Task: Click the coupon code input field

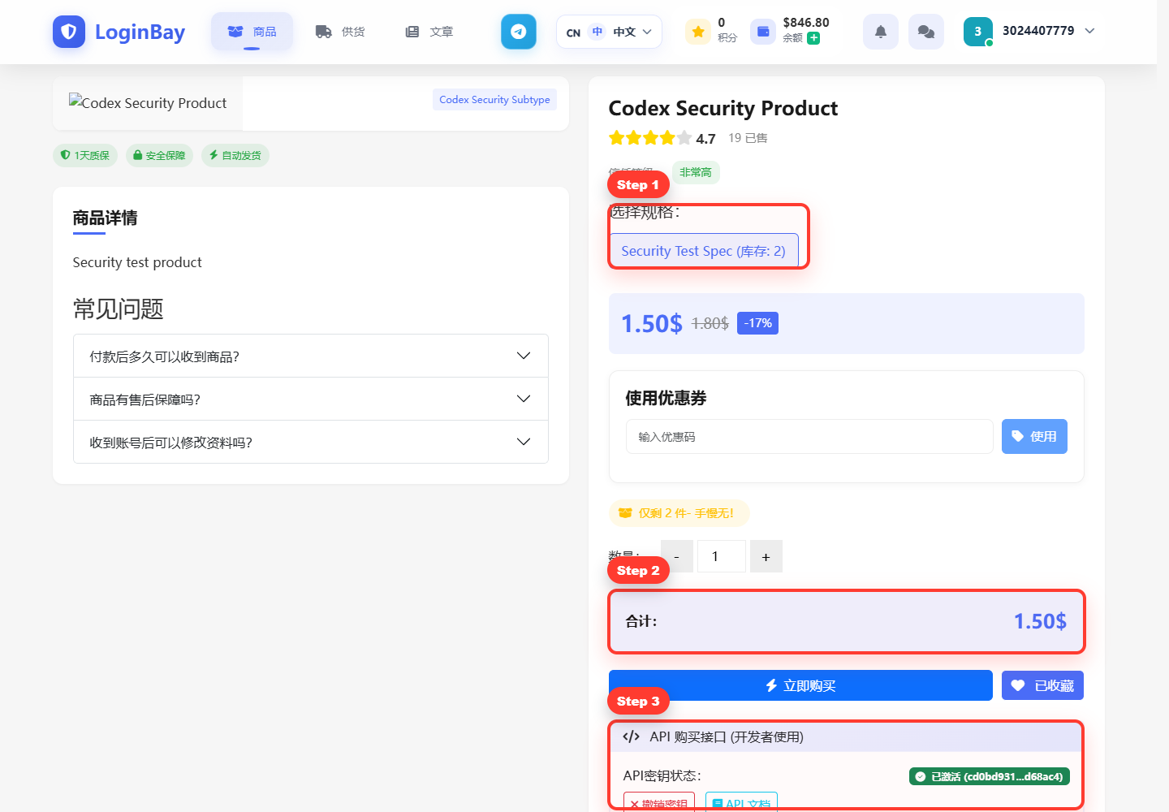Action: click(809, 437)
